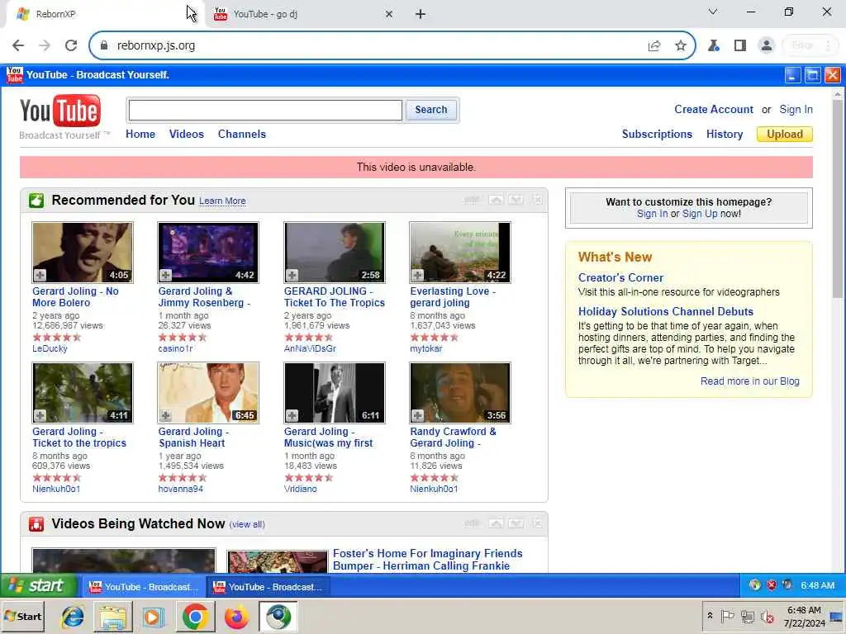Click the Create Account link
This screenshot has width=846, height=634.
(713, 110)
